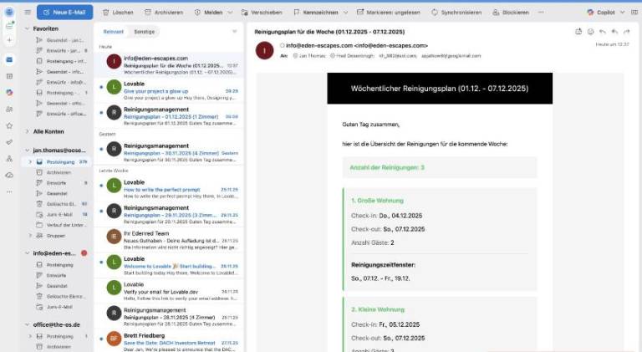642x352 pixels.
Task: Open Posteingang folder with 379 unread
Action: coord(57,162)
